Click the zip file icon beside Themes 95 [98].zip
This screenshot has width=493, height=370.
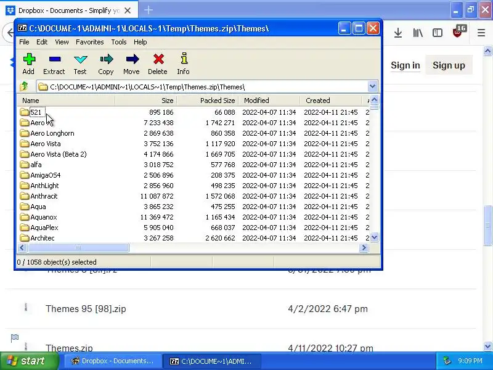point(26,307)
